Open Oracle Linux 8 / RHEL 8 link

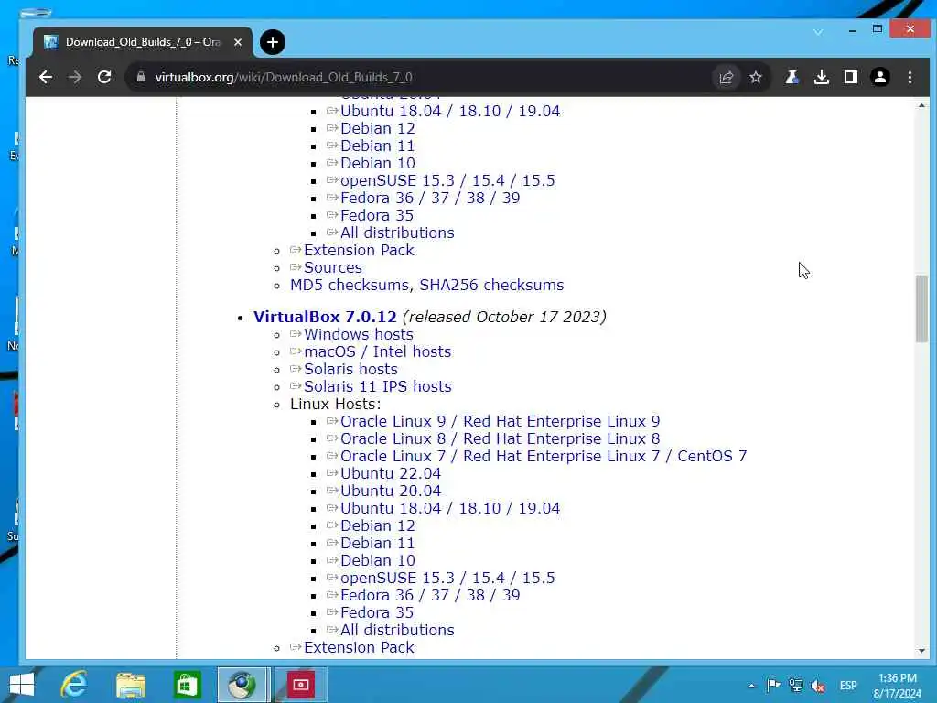click(x=501, y=438)
